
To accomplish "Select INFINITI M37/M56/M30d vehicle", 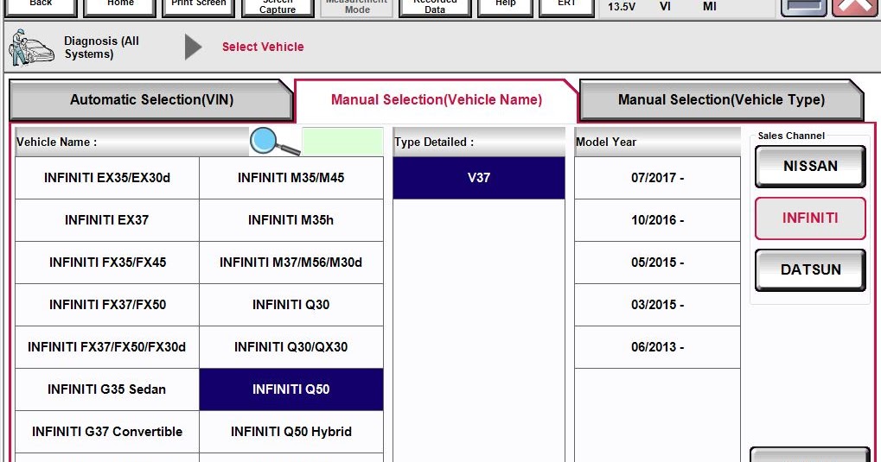I will pos(291,263).
